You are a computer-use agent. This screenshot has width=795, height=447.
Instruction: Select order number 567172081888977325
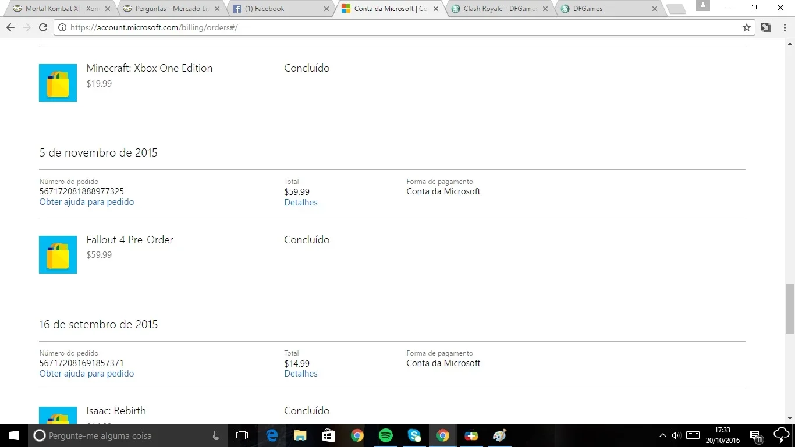point(81,191)
